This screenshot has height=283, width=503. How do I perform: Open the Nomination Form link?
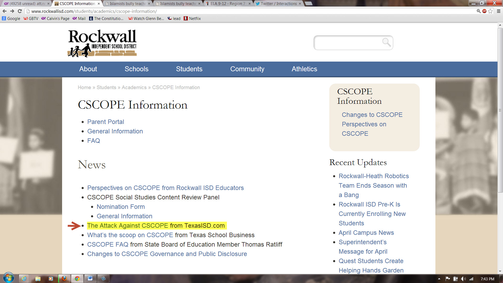[x=121, y=207]
